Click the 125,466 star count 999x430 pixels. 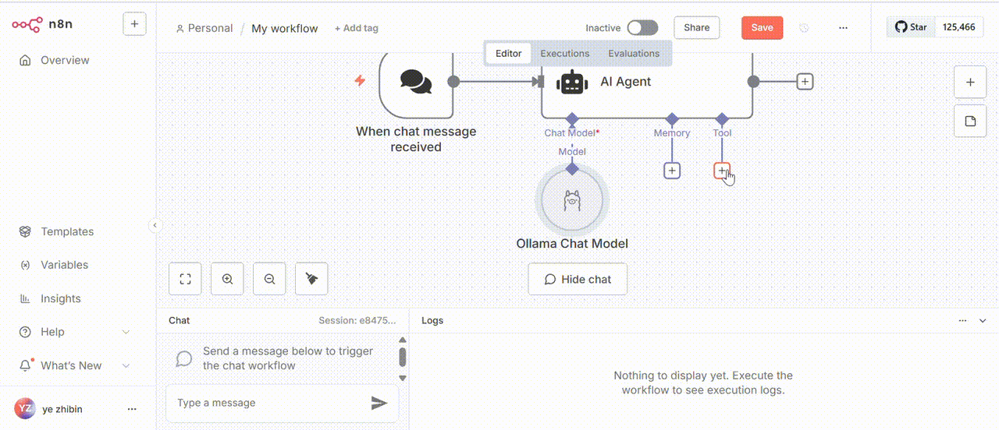(959, 27)
